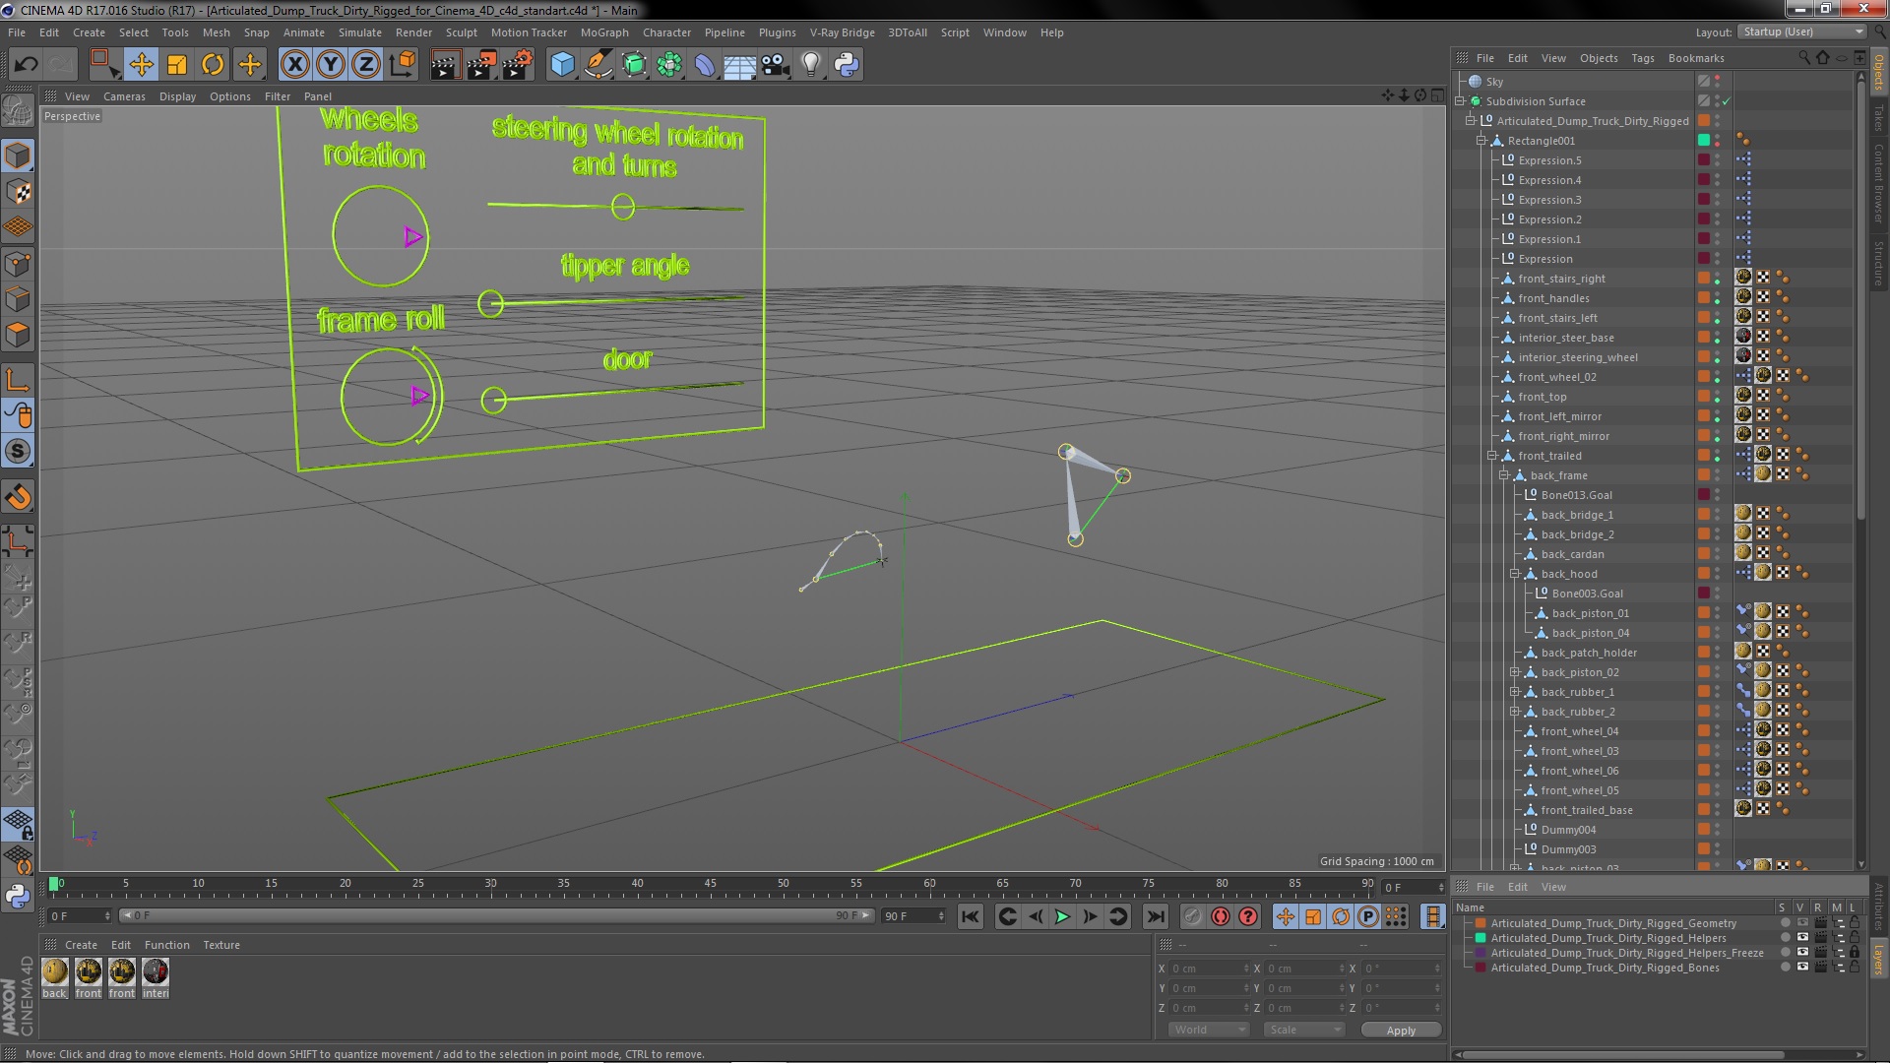Screen dimensions: 1890x1063
Task: Toggle Sky object visibility dots
Action: pyautogui.click(x=1718, y=82)
